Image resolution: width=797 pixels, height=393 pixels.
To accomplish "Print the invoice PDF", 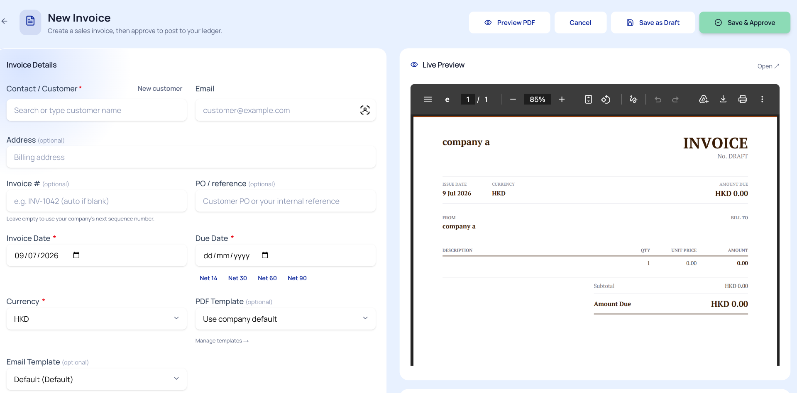I will tap(743, 99).
